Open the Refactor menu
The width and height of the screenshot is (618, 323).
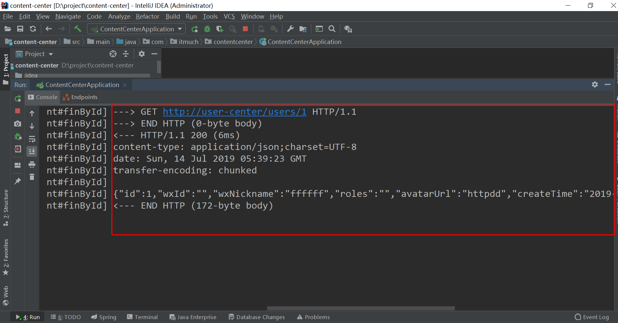click(148, 16)
